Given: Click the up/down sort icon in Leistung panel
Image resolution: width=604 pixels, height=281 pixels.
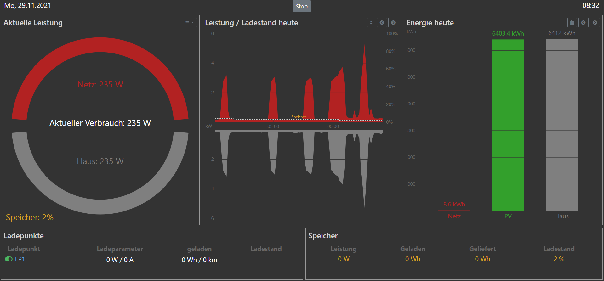Looking at the screenshot, I should coord(371,23).
